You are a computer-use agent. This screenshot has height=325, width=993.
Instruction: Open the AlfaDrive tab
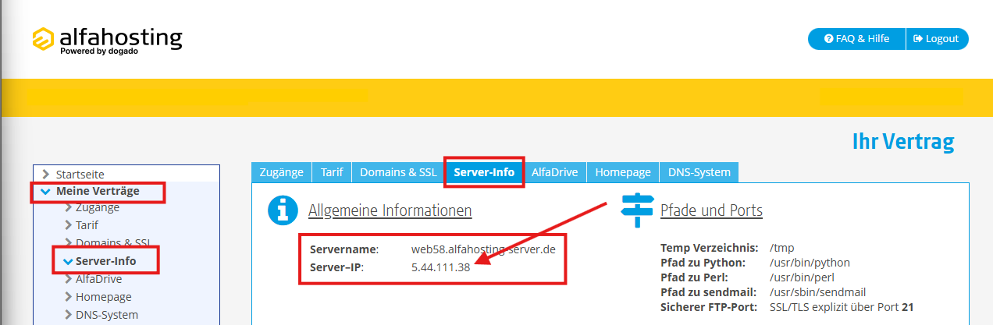pyautogui.click(x=555, y=172)
